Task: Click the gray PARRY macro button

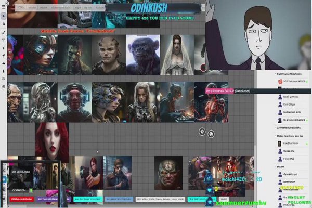Action: (x=224, y=199)
